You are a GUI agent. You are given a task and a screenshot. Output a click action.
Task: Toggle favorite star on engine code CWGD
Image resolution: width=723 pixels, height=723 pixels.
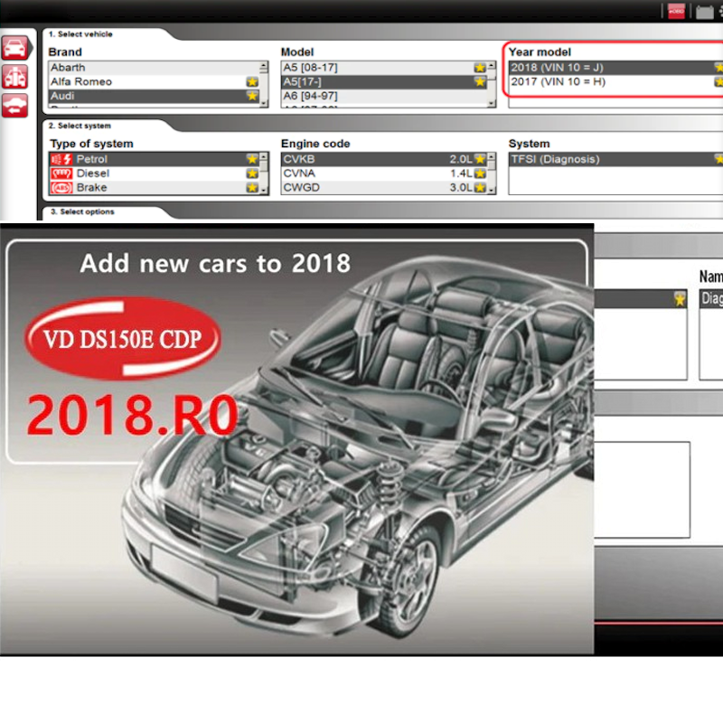[480, 188]
